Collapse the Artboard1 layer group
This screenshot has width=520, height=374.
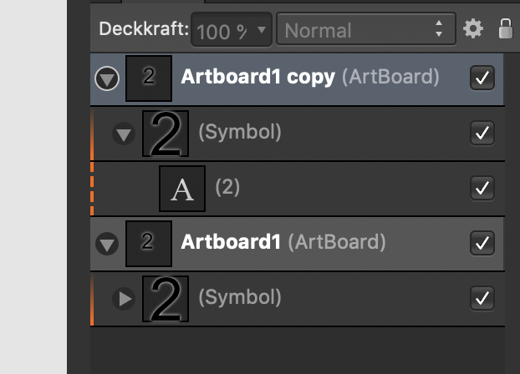point(107,244)
